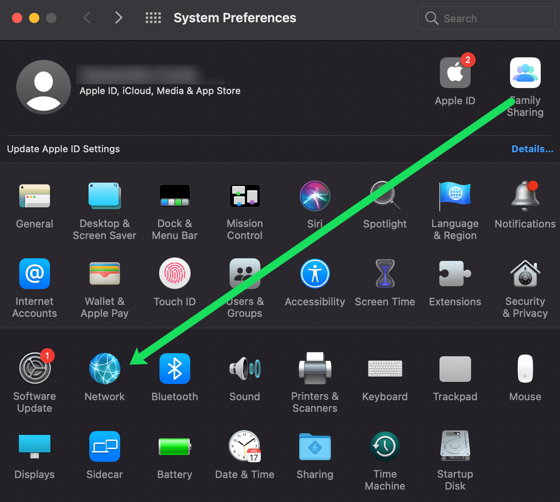Open Security & Privacy preferences
The image size is (560, 502).
click(525, 274)
